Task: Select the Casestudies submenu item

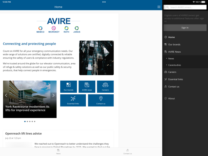Action: [x=185, y=65]
